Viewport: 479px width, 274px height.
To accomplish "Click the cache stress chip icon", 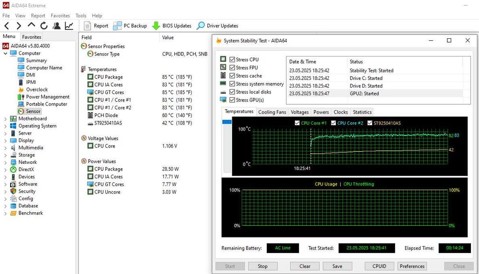I will pos(223,75).
